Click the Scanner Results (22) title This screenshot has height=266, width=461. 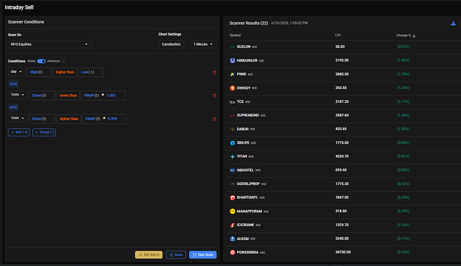[x=249, y=23]
